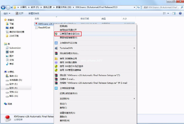Open the 组织 dropdown in toolbar

7,13
